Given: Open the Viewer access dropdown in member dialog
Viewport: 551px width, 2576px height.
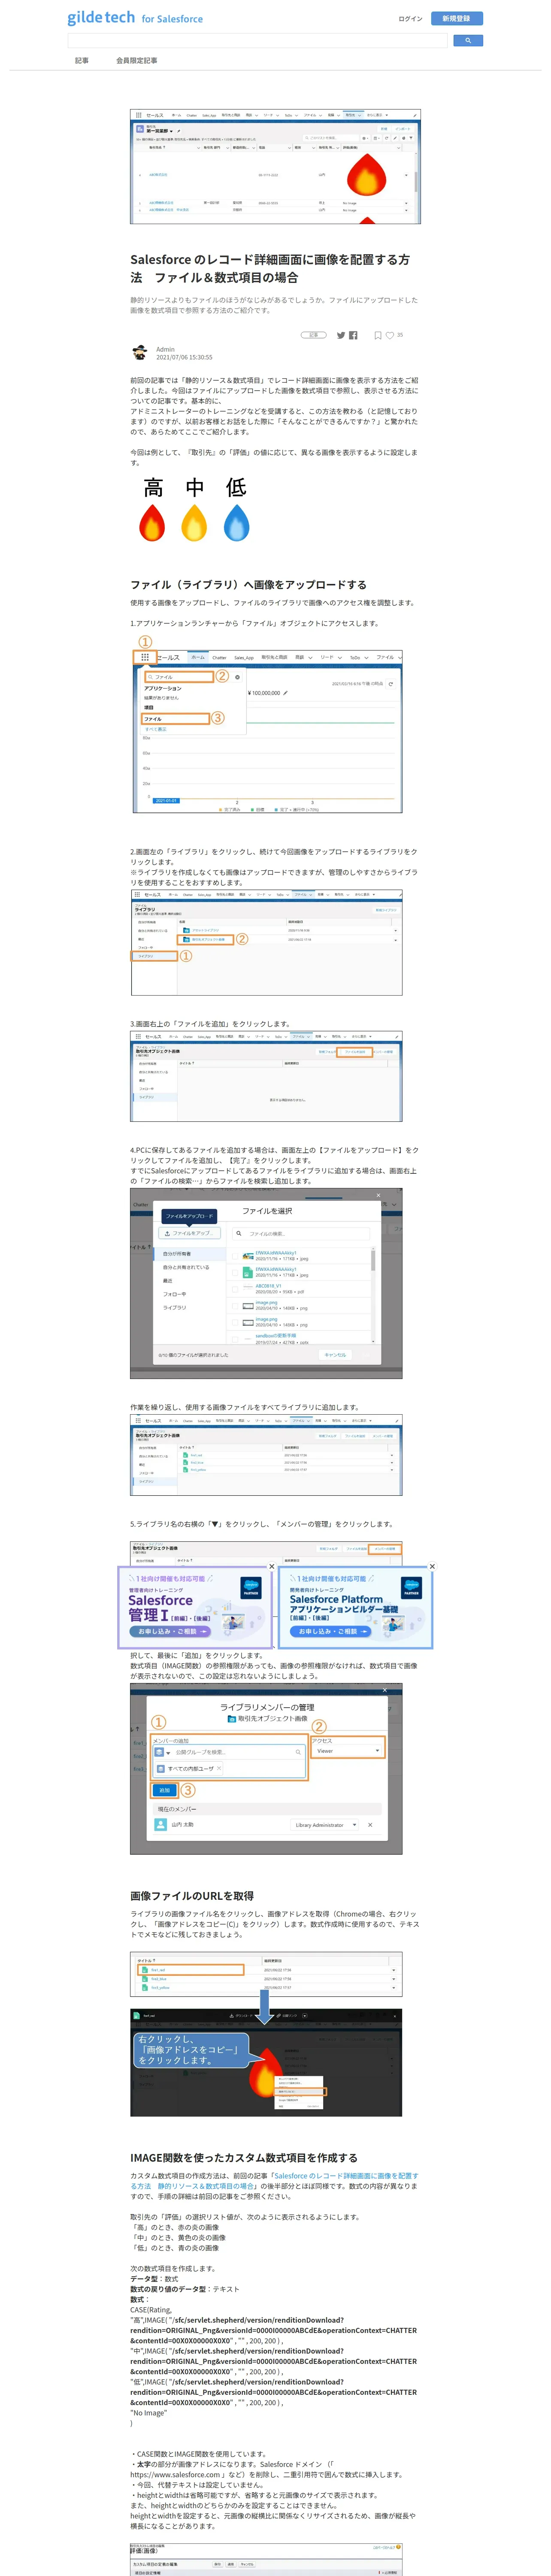Looking at the screenshot, I should click(x=347, y=1750).
